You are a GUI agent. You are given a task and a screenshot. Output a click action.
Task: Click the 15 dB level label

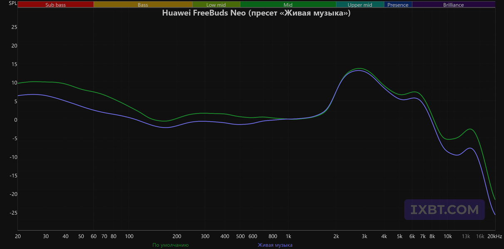[x=14, y=64]
